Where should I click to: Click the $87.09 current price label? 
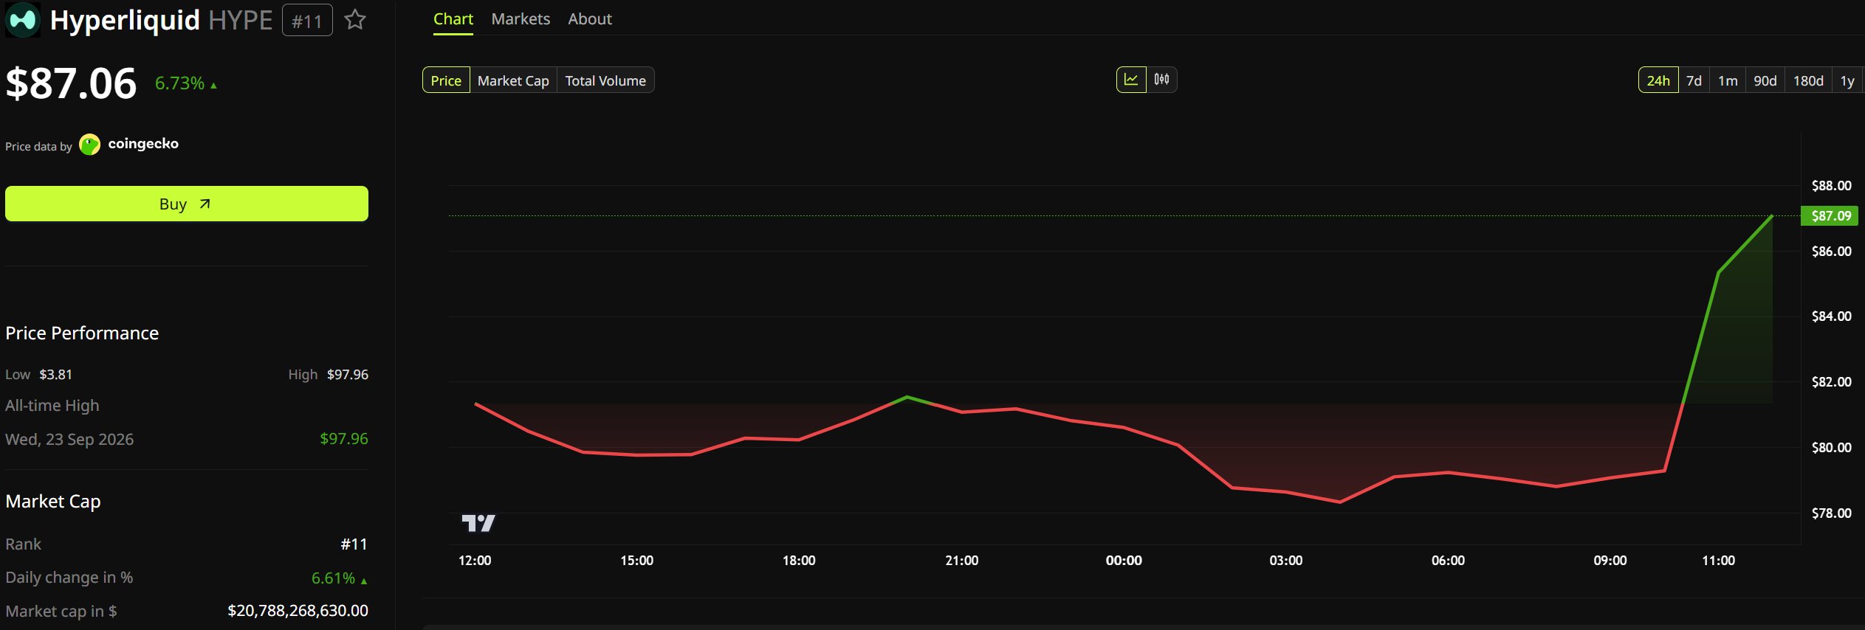click(x=1831, y=216)
